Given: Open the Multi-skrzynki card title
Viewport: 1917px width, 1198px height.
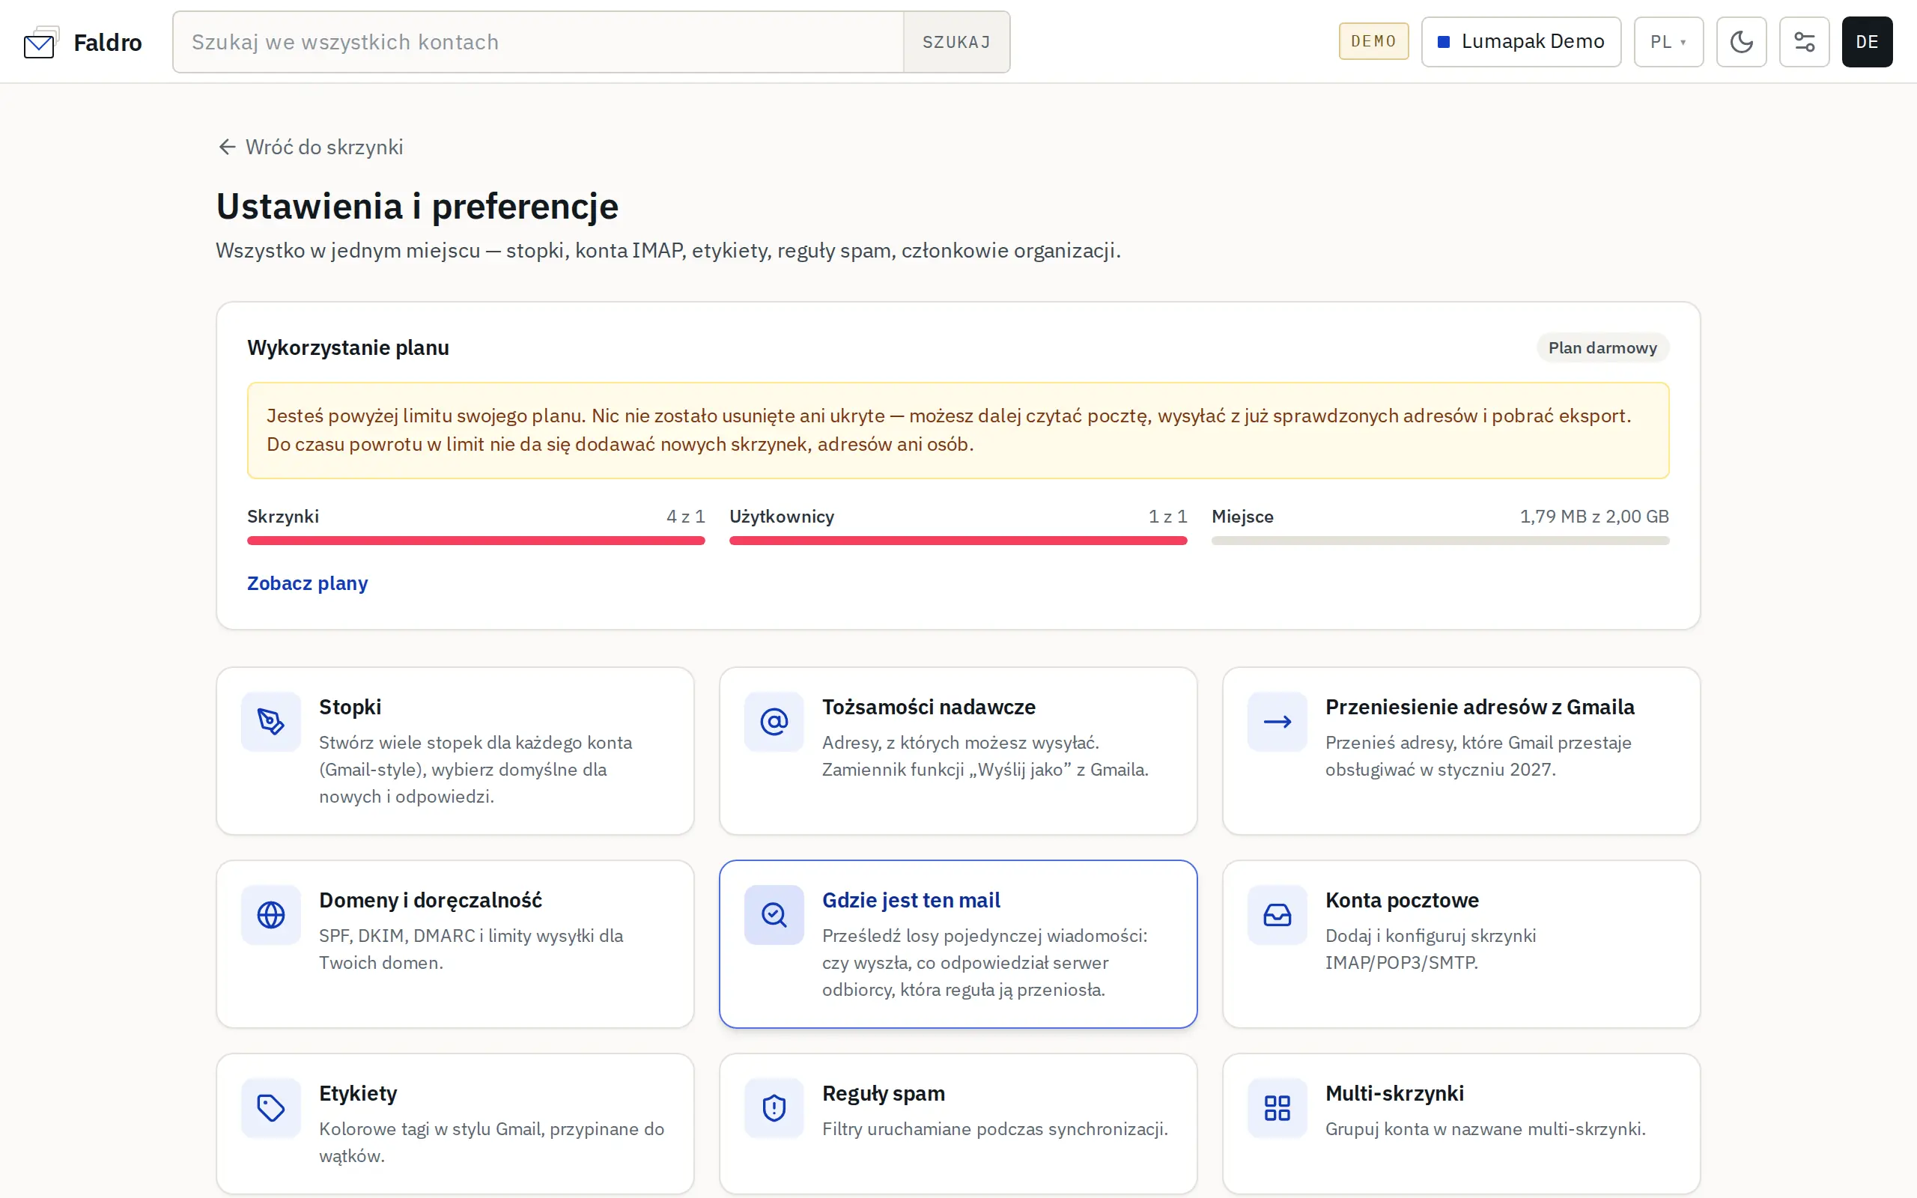Looking at the screenshot, I should coord(1394,1093).
